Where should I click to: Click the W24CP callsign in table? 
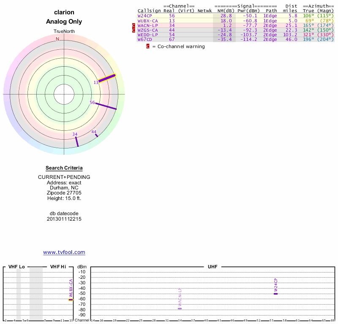pyautogui.click(x=145, y=16)
